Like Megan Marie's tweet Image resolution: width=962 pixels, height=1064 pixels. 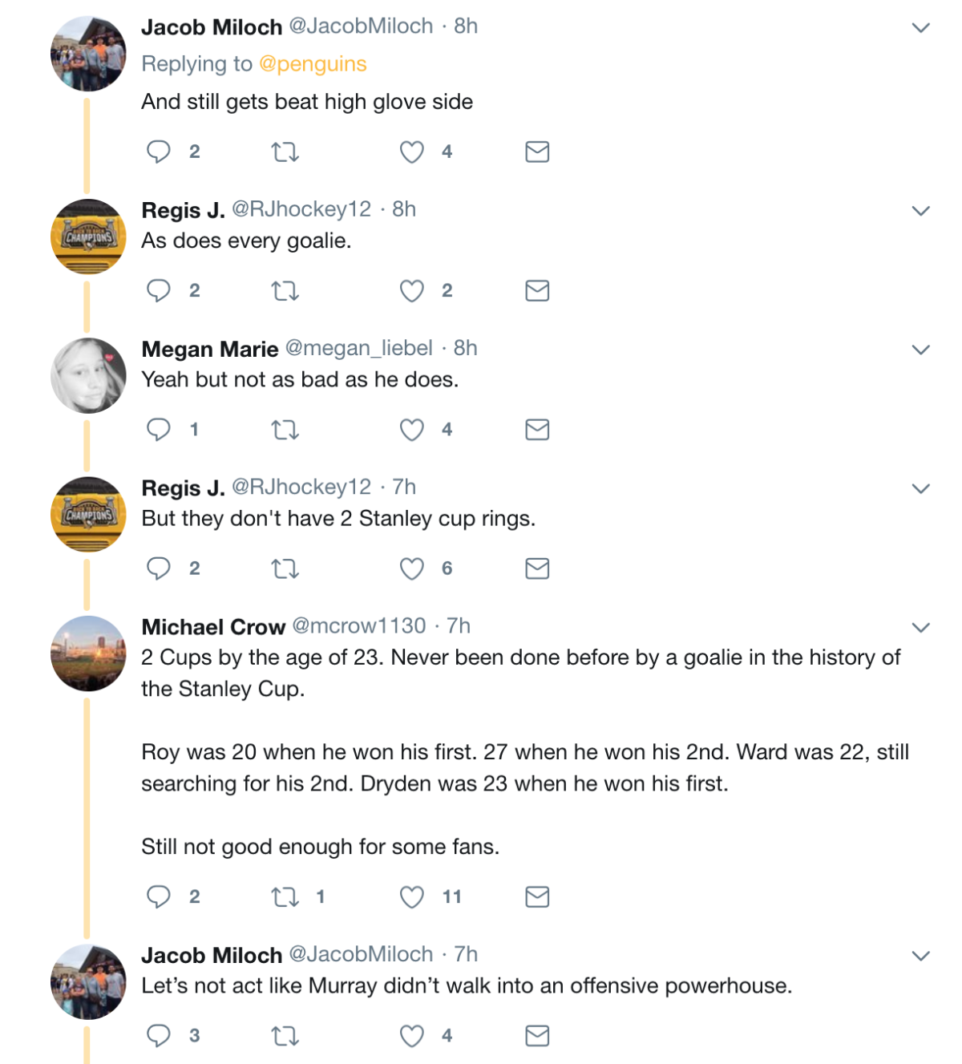(x=412, y=430)
